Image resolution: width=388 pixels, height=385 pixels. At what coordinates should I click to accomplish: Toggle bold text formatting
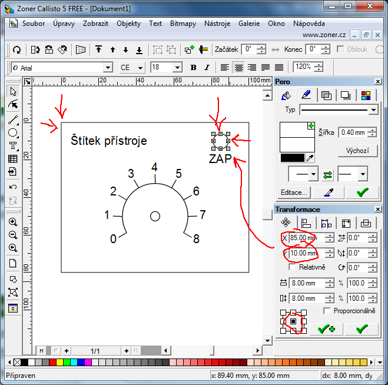(x=194, y=67)
